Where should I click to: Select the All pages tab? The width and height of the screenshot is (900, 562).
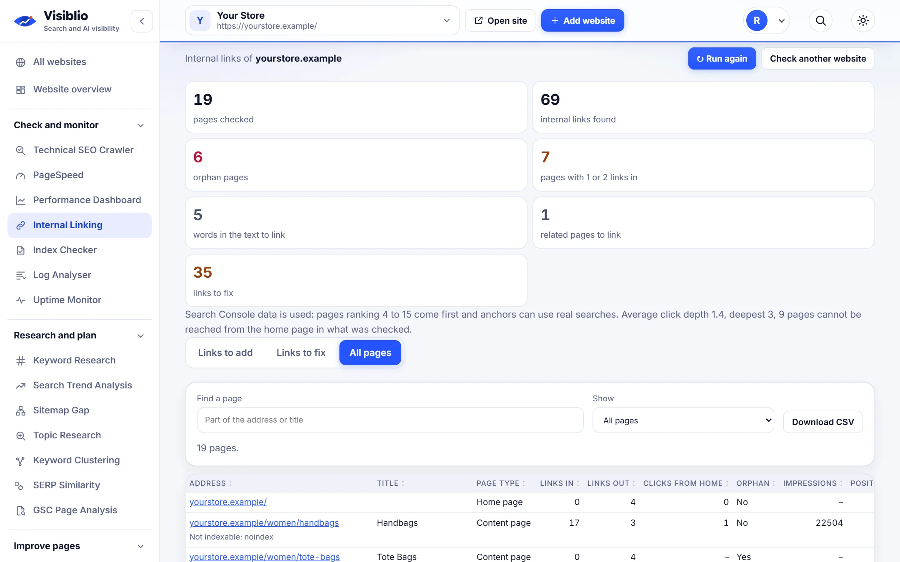pos(370,353)
